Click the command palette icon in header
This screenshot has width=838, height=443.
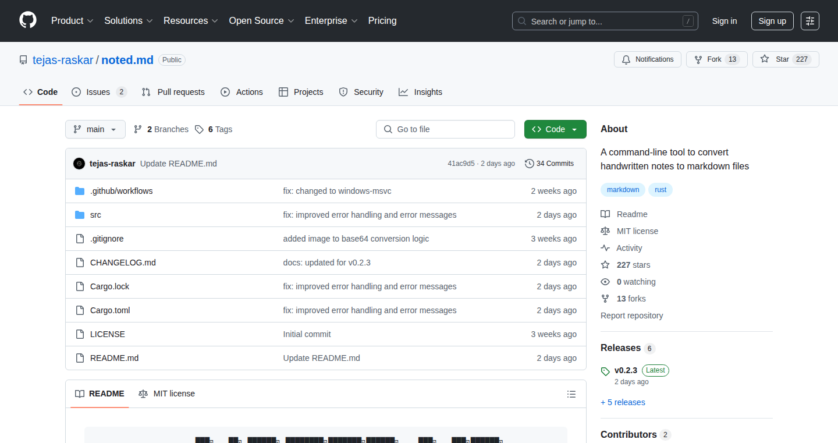click(810, 21)
